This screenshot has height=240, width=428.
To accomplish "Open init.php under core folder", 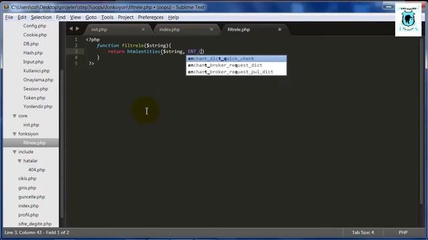I will [31, 125].
